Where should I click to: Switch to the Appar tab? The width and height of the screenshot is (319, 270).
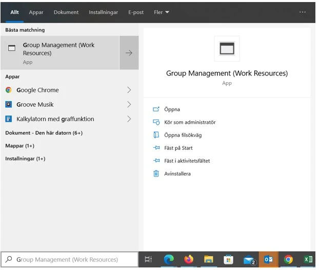(x=36, y=12)
